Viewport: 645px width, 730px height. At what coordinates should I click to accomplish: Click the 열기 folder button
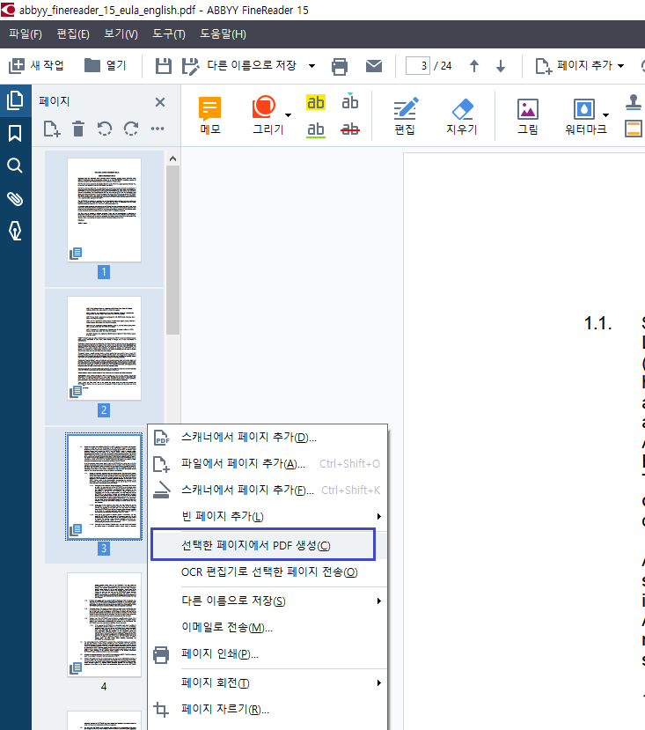click(x=106, y=66)
